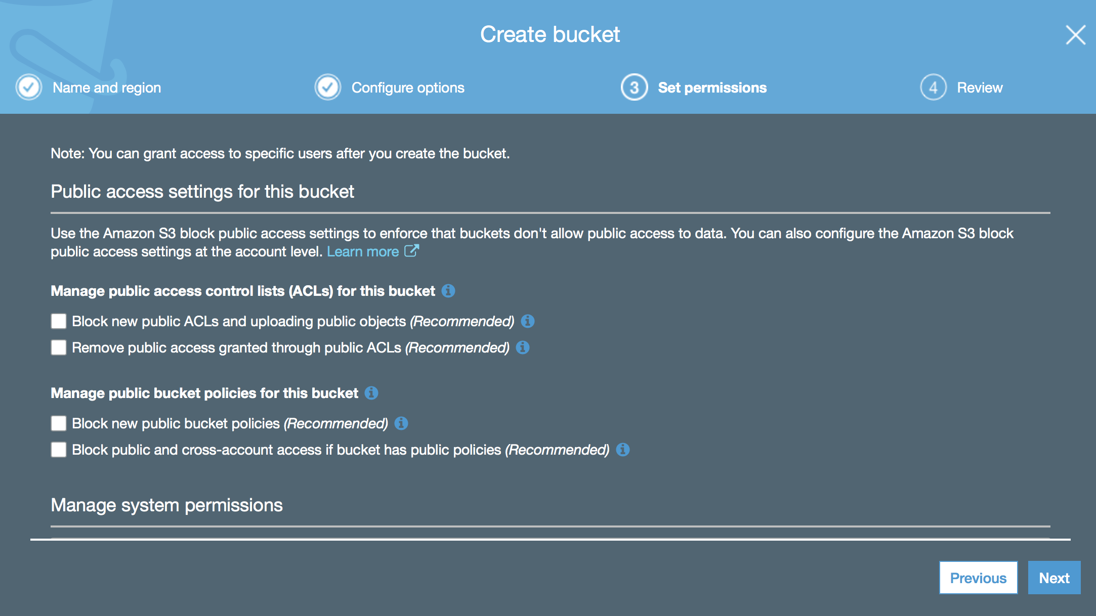
Task: Select the Set permissions step
Action: pos(712,87)
